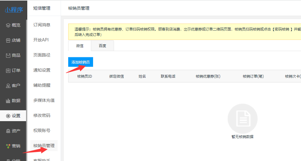Open the 数据 section
The height and width of the screenshot is (161, 301).
click(13, 101)
